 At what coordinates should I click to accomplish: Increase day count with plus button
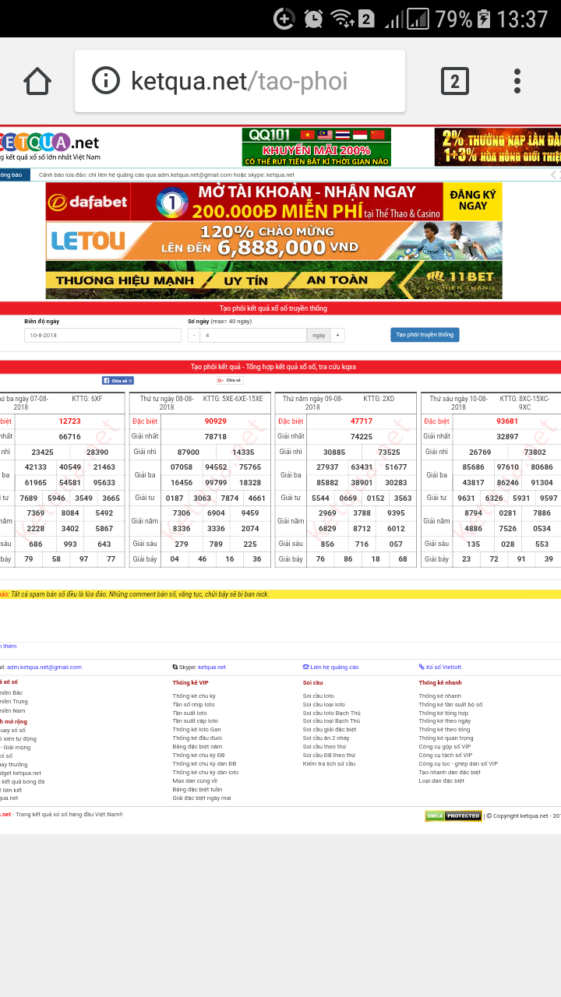[337, 335]
